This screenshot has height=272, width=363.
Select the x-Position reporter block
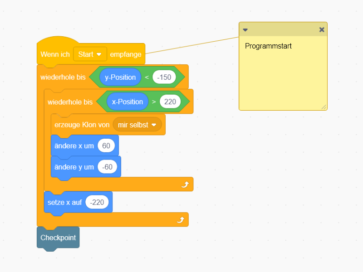(128, 102)
